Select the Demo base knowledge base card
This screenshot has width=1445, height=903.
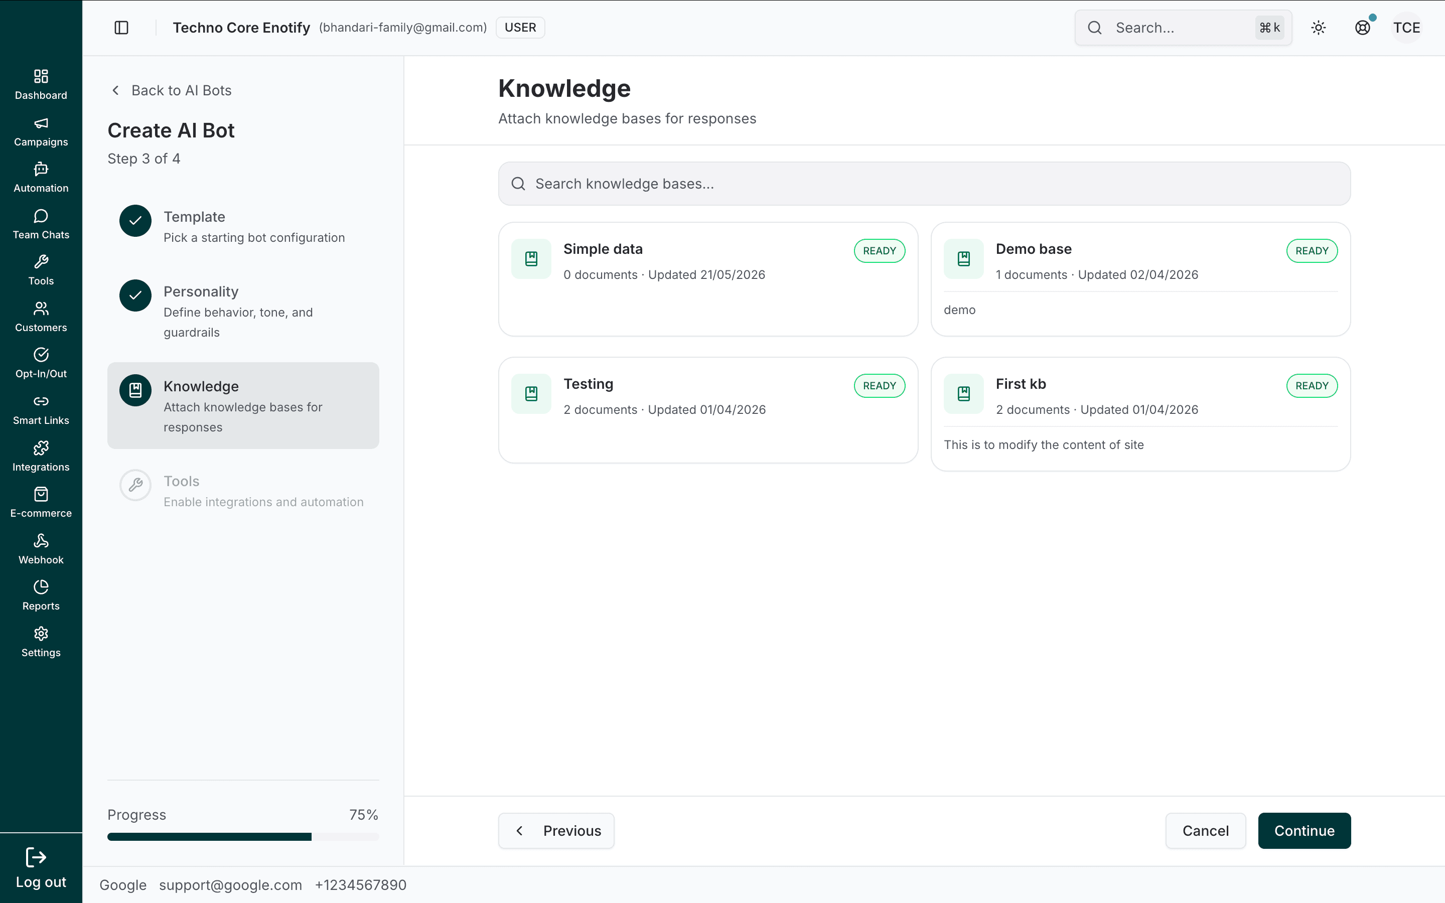tap(1140, 279)
